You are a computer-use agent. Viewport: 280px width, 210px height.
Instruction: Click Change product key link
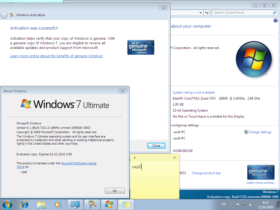[x=206, y=173]
